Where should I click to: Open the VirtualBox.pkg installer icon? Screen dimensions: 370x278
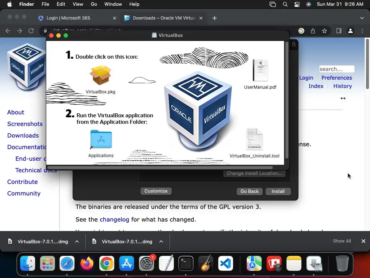pyautogui.click(x=100, y=75)
